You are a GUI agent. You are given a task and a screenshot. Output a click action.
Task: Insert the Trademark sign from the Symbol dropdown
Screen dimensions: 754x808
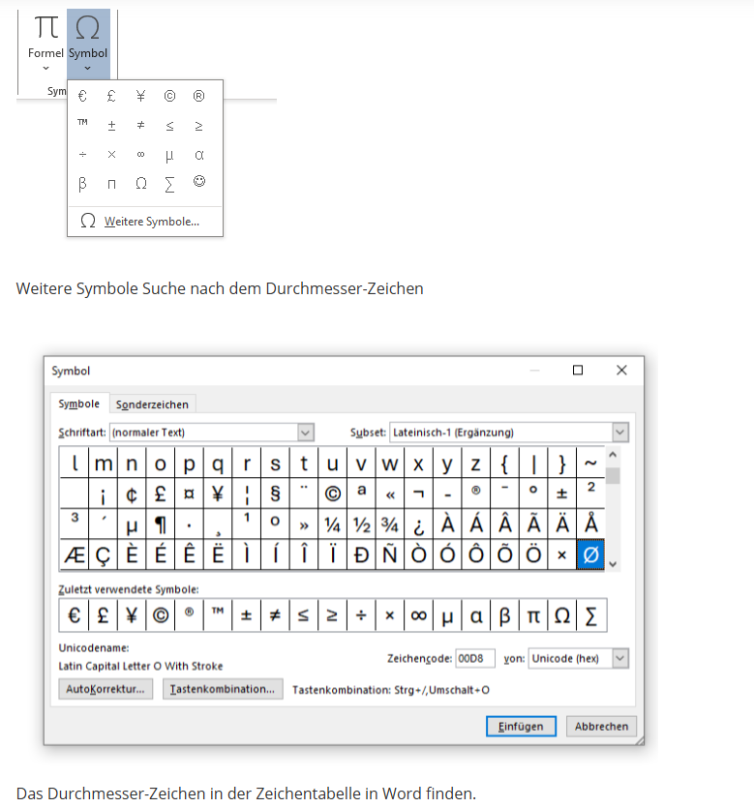coord(82,125)
